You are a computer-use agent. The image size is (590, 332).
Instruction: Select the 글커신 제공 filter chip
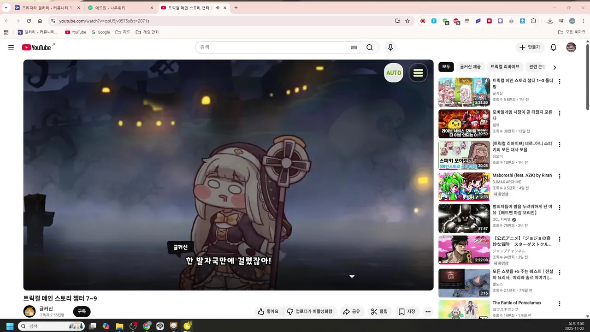pos(470,67)
